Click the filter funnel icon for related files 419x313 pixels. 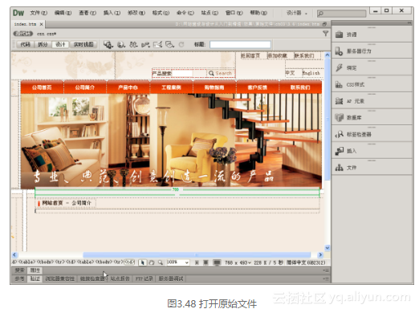(325, 34)
